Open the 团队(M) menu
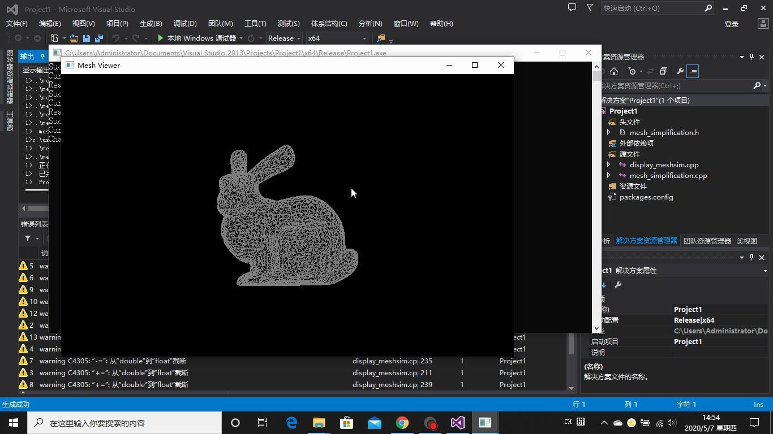 point(220,24)
